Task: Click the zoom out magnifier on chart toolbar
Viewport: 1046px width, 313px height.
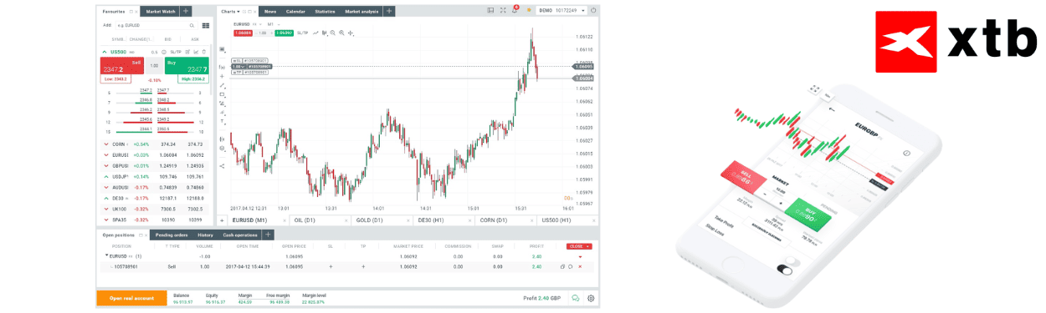Action: (x=332, y=33)
